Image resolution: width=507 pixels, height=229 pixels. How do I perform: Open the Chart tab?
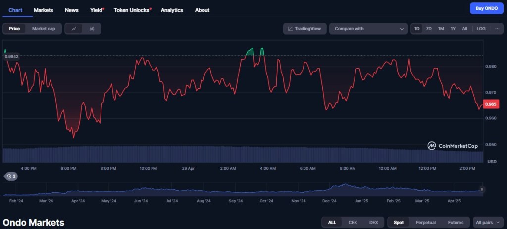point(15,10)
